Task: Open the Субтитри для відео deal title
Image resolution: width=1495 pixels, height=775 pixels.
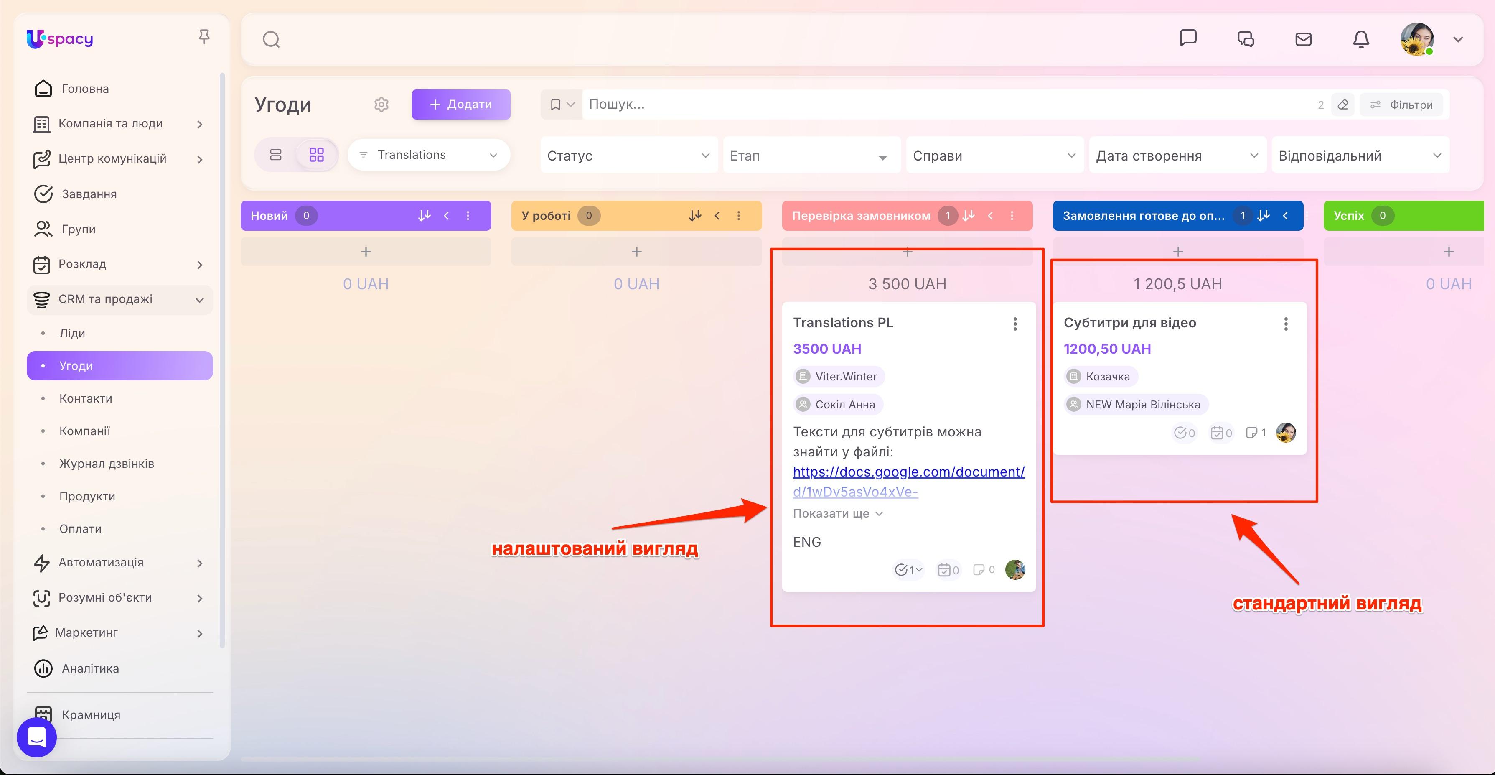Action: tap(1129, 323)
